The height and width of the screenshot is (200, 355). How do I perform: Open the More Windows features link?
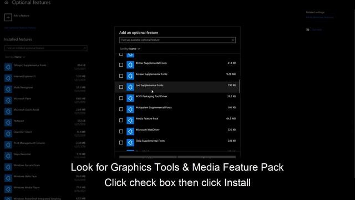(x=319, y=17)
